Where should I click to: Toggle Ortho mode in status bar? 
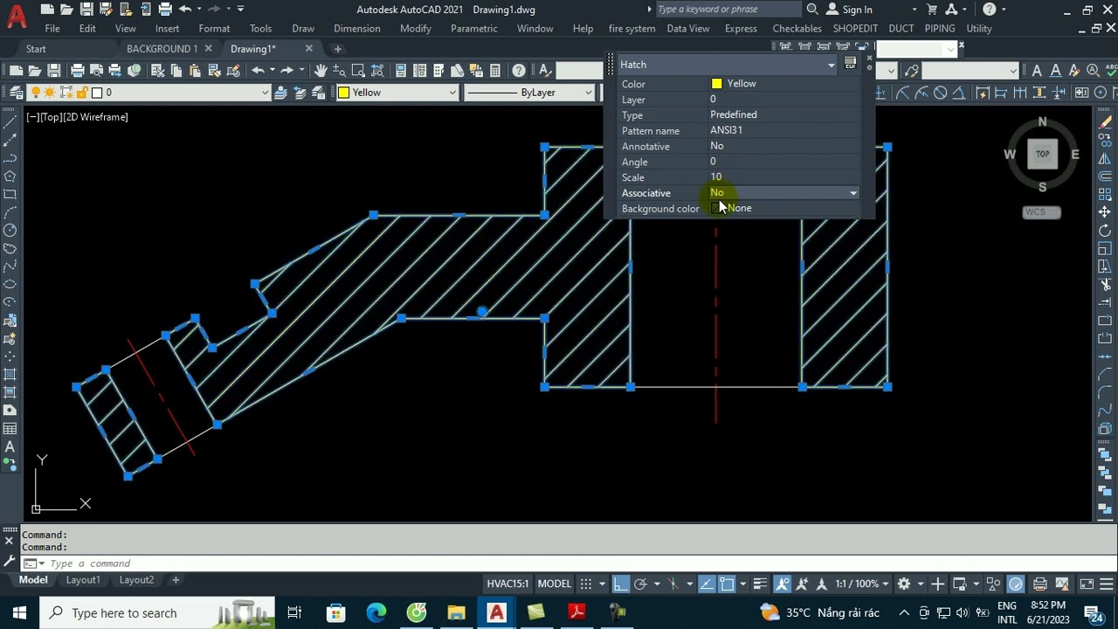(620, 584)
